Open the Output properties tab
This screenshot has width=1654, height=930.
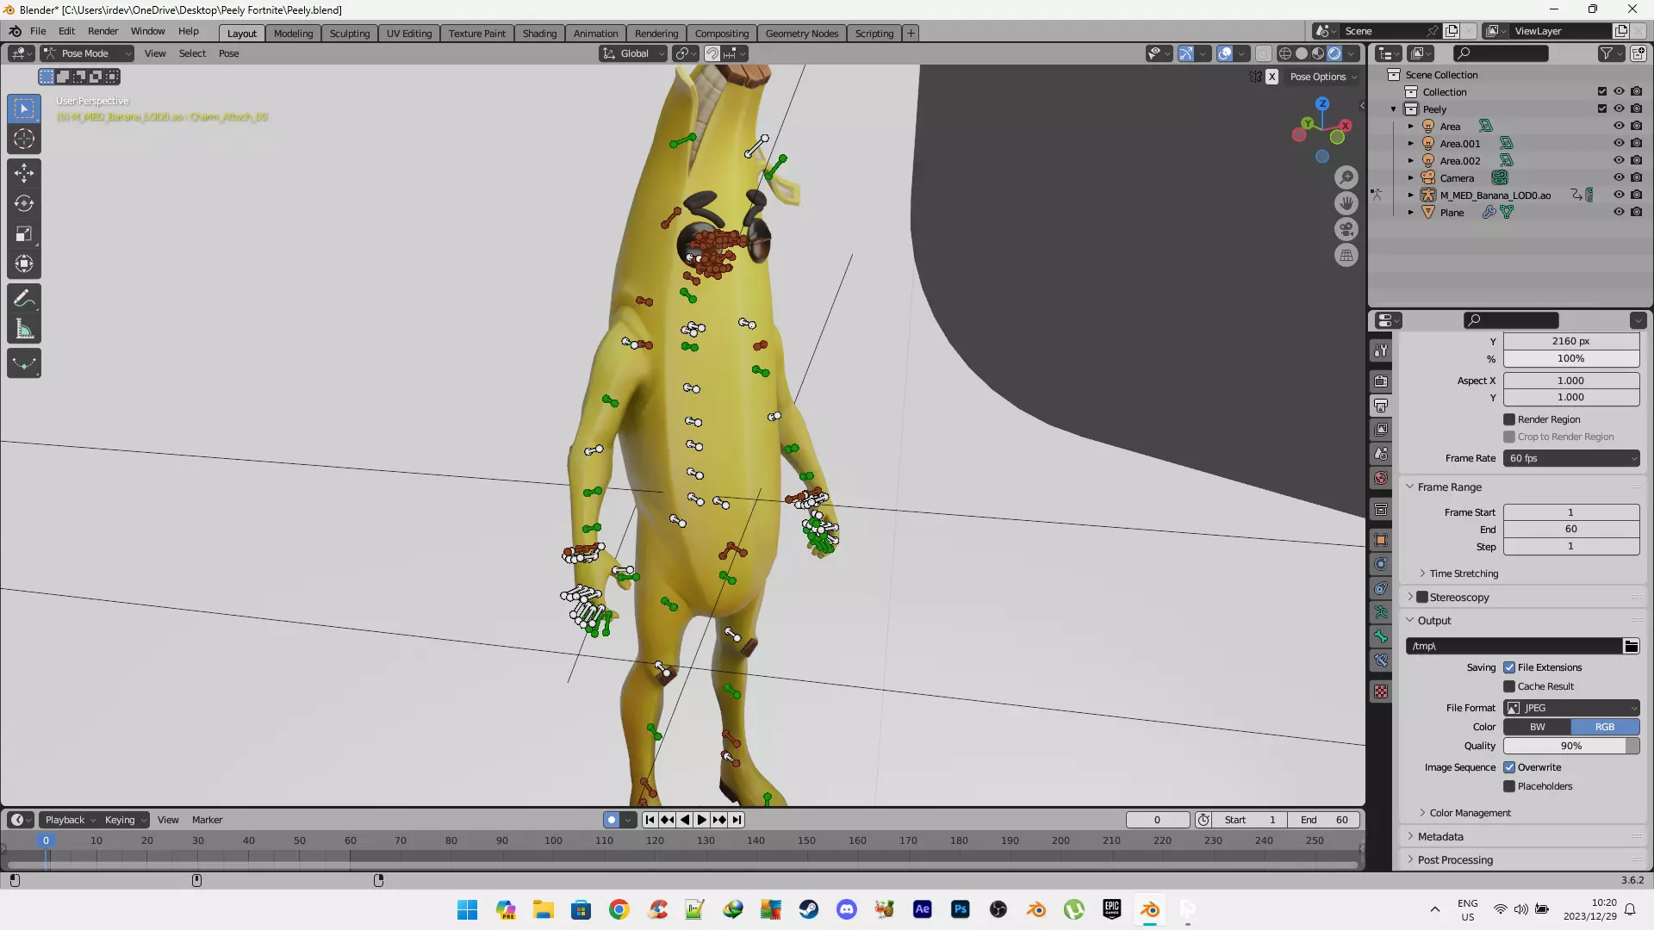(1381, 405)
